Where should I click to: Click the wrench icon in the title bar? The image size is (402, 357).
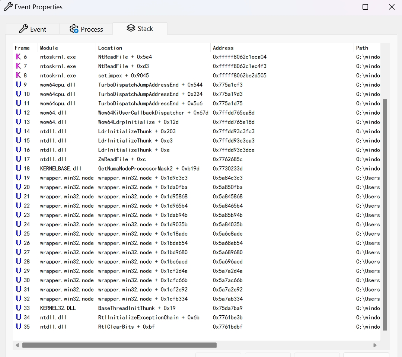pyautogui.click(x=8, y=7)
